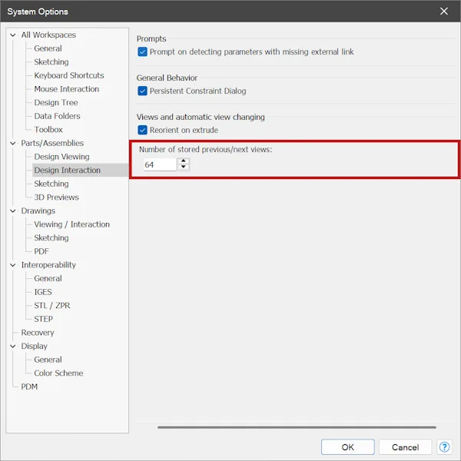
Task: Uncheck Persistent Constraint Dialog
Action: pyautogui.click(x=142, y=91)
